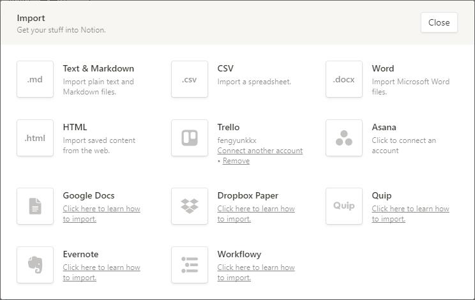Click the Asana connect an account text
This screenshot has height=300, width=475.
click(x=403, y=146)
